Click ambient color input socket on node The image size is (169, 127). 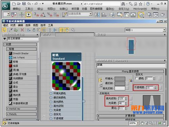(x=51, y=94)
